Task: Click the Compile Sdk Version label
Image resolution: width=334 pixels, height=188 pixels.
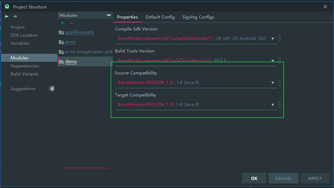Action: tap(136, 29)
